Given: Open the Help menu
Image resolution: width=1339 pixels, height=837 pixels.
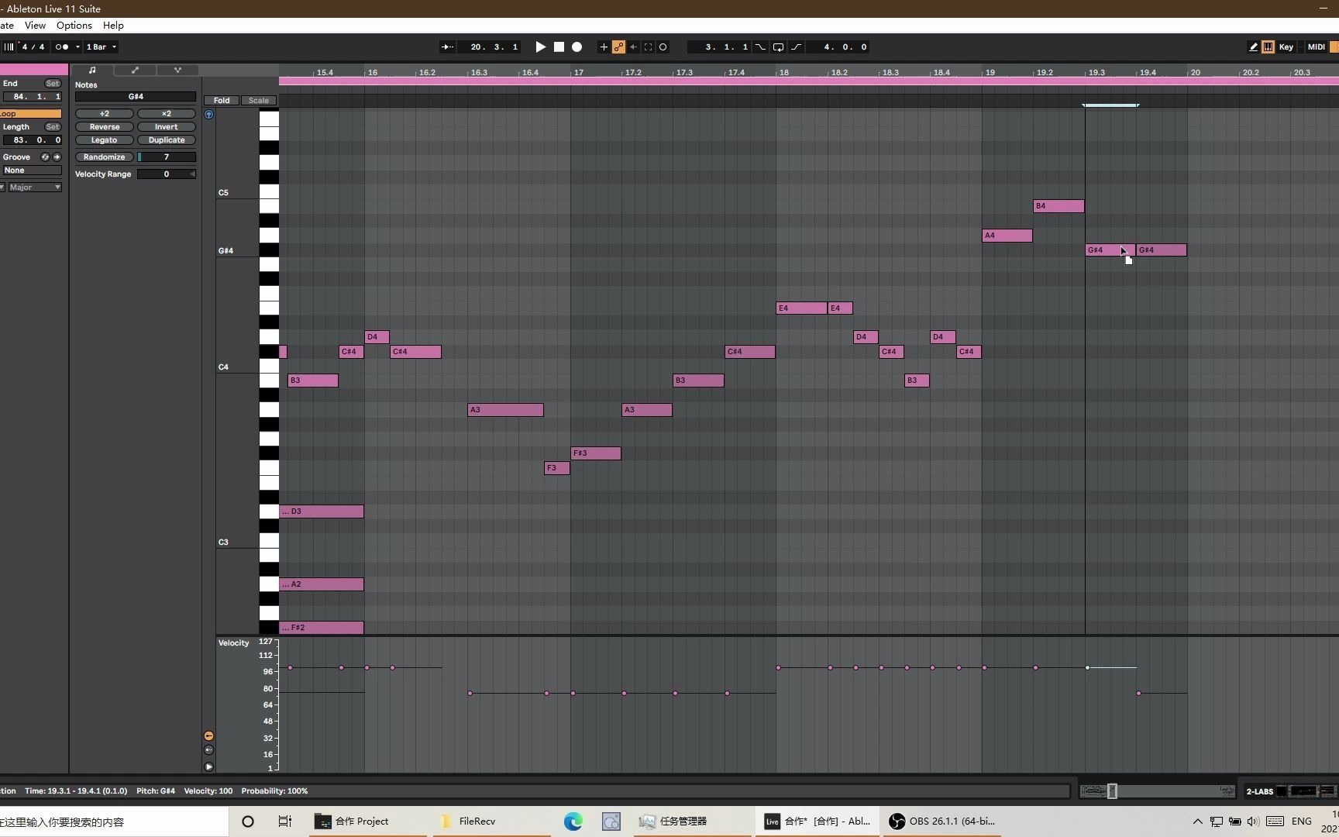Looking at the screenshot, I should 113,26.
